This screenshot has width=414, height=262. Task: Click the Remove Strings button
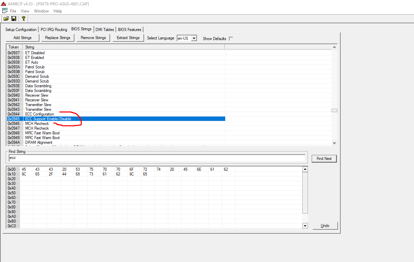[x=93, y=38]
